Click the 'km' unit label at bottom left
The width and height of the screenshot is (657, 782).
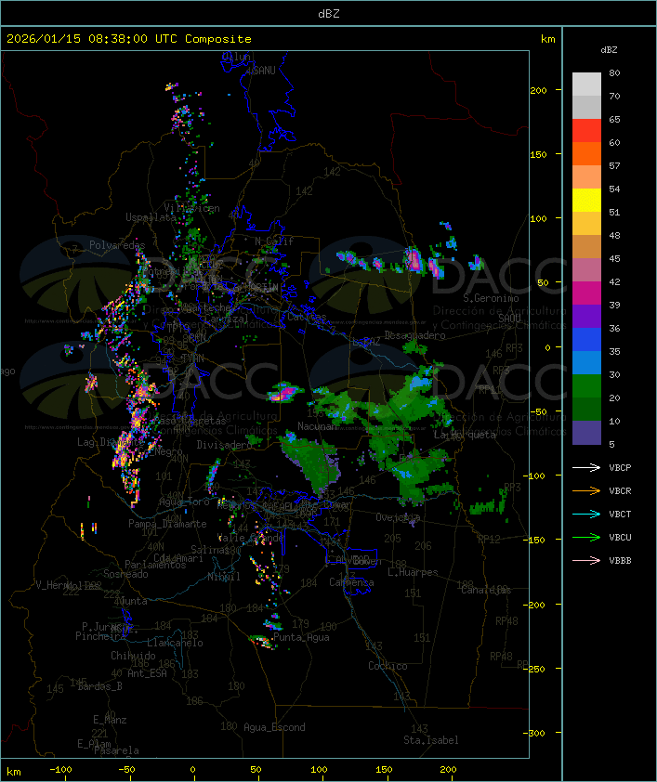pos(13,772)
